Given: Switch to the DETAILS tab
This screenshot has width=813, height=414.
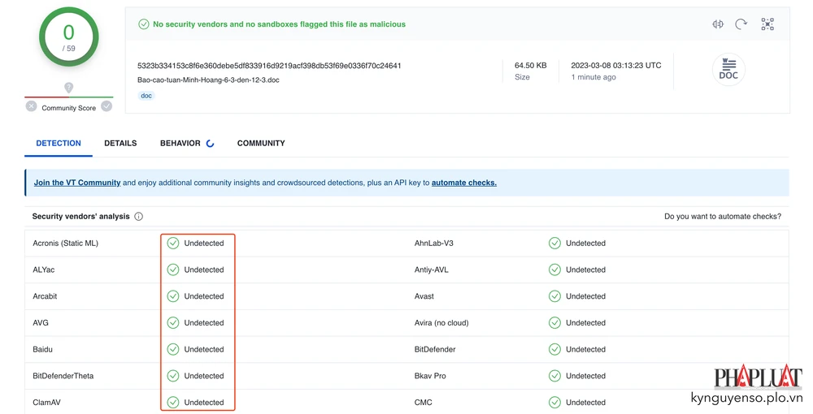Looking at the screenshot, I should (120, 143).
